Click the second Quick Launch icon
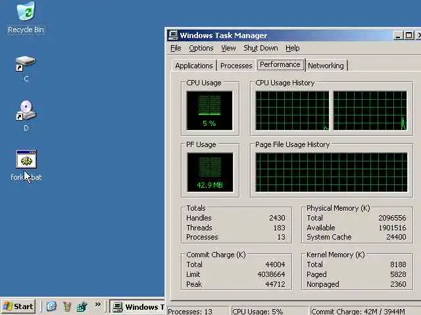Screen dimensions: 421x315 coord(67,306)
